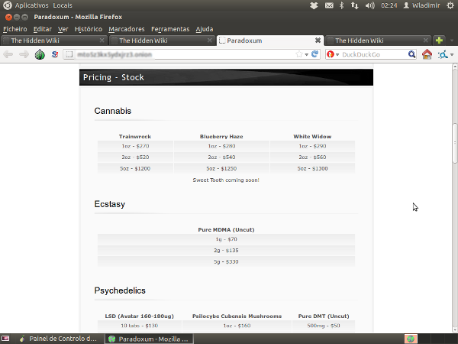Open the Ubuntu logo menu icon
Viewport: 458px width, 344px height.
[7, 5]
